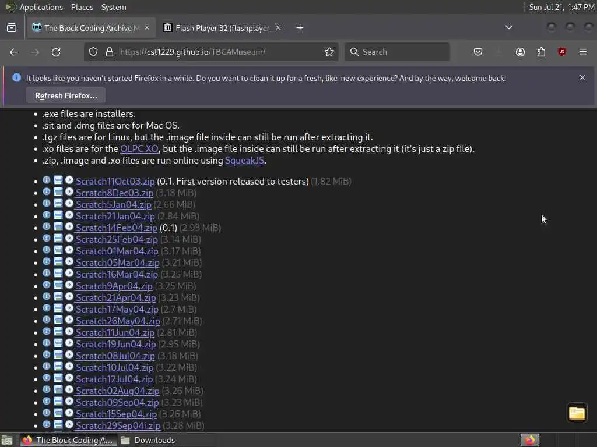Open the Extensions puzzle-piece icon
The height and width of the screenshot is (447, 597).
click(541, 52)
